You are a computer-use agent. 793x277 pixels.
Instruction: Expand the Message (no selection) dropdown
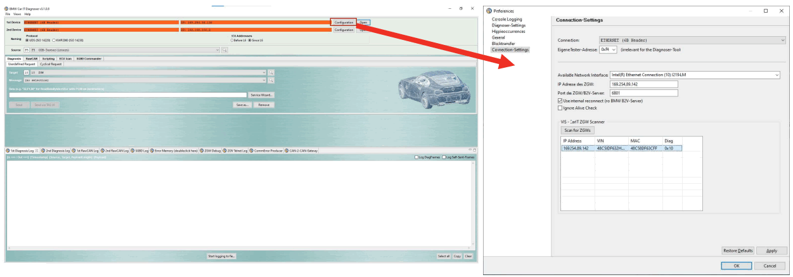(x=145, y=81)
